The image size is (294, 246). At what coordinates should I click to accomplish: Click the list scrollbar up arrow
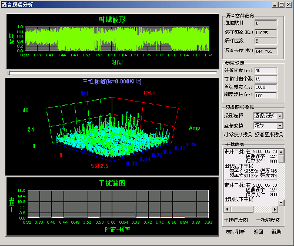[x=281, y=152]
